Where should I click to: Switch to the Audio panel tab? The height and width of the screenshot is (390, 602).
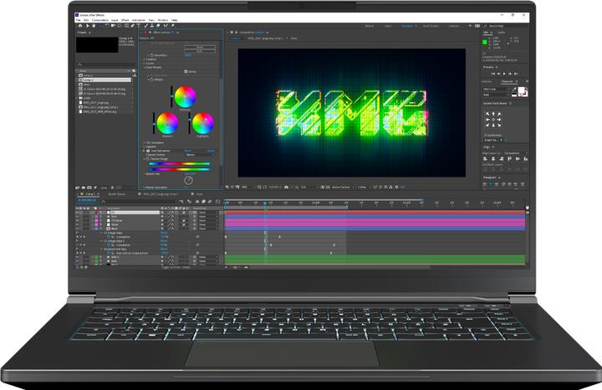click(x=502, y=33)
